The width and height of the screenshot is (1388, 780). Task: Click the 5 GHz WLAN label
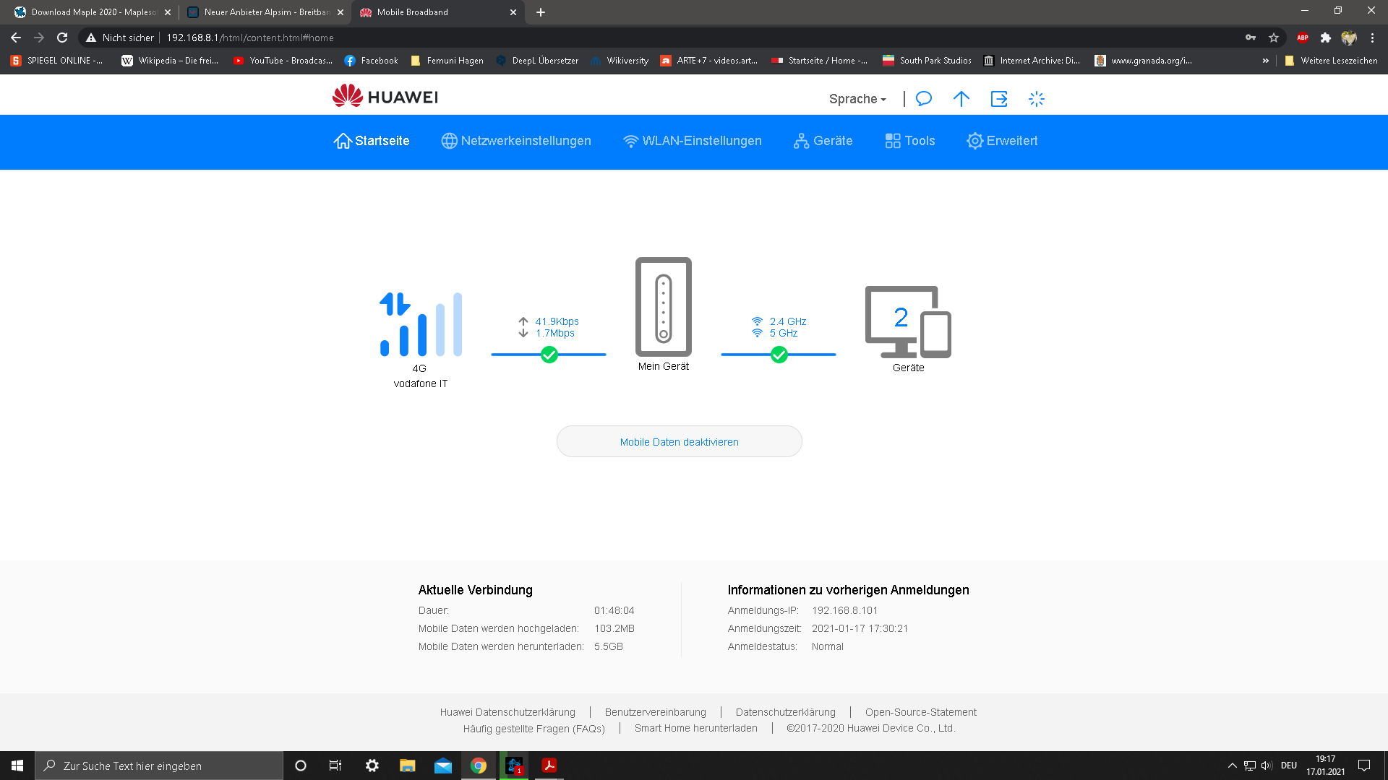click(x=784, y=333)
